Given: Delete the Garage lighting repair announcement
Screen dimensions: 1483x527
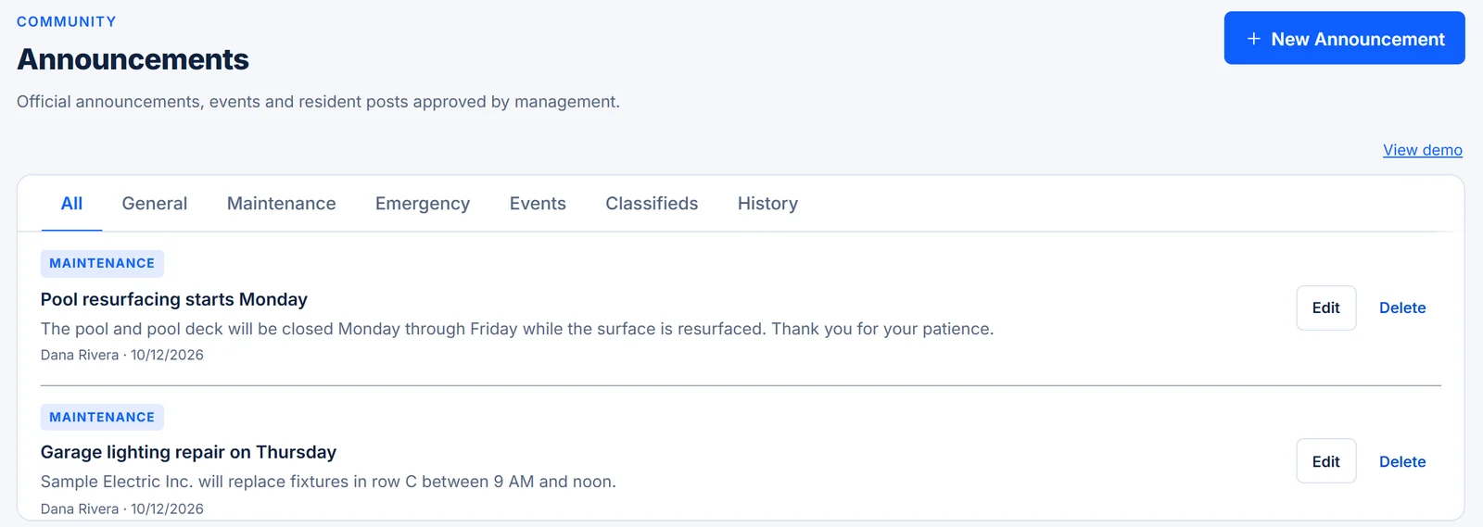Looking at the screenshot, I should tap(1402, 461).
